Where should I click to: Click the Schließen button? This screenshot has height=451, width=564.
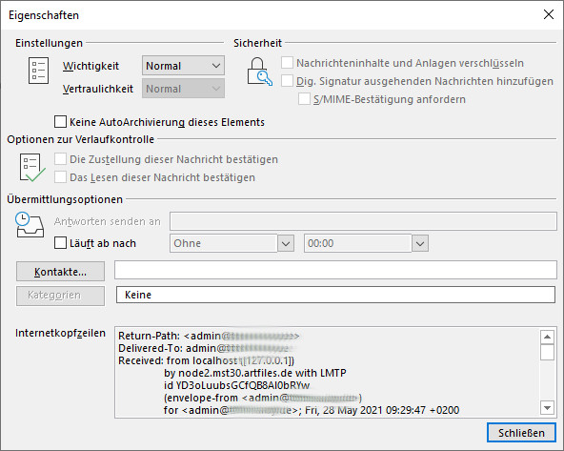tap(521, 433)
